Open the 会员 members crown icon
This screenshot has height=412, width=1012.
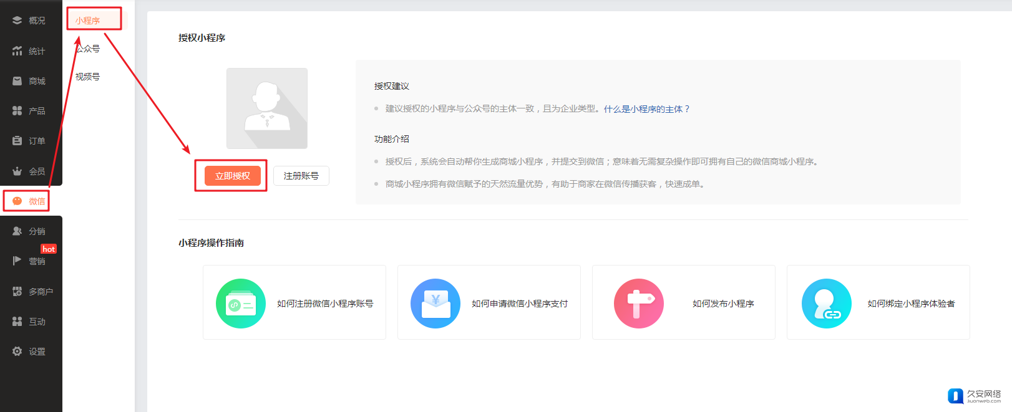17,171
